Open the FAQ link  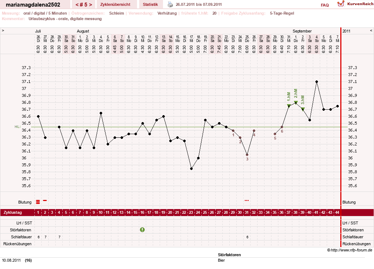325,5
